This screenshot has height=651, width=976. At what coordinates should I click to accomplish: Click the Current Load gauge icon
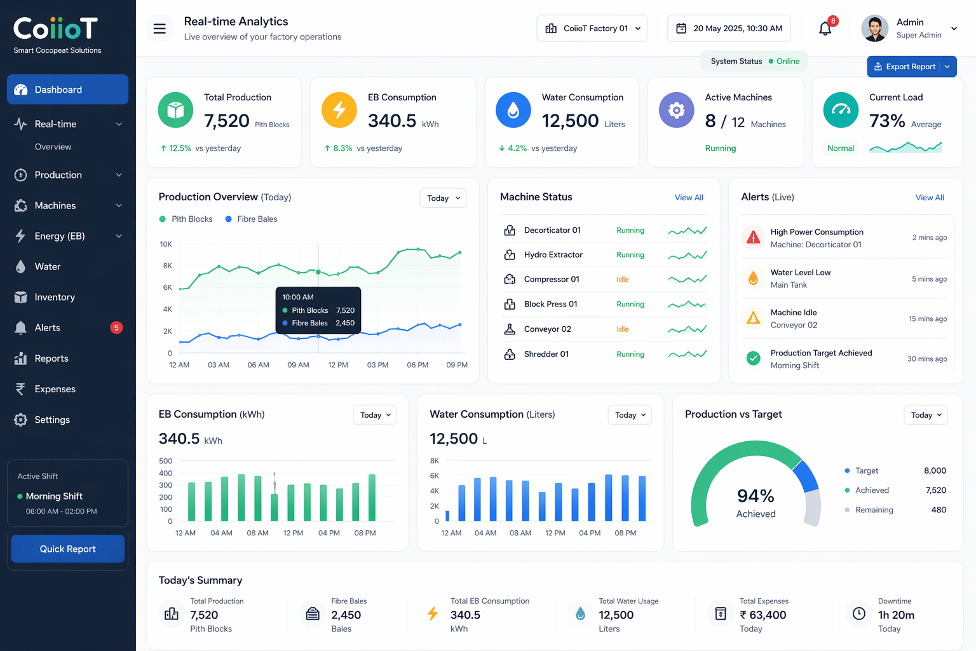pyautogui.click(x=841, y=110)
